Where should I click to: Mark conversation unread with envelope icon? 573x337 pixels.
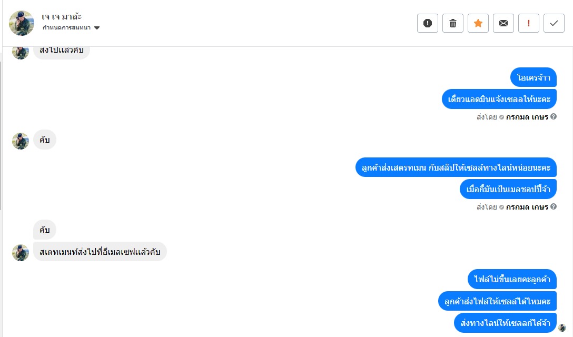coord(503,23)
